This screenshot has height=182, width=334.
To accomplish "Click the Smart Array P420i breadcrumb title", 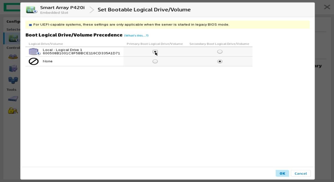I will pos(62,8).
